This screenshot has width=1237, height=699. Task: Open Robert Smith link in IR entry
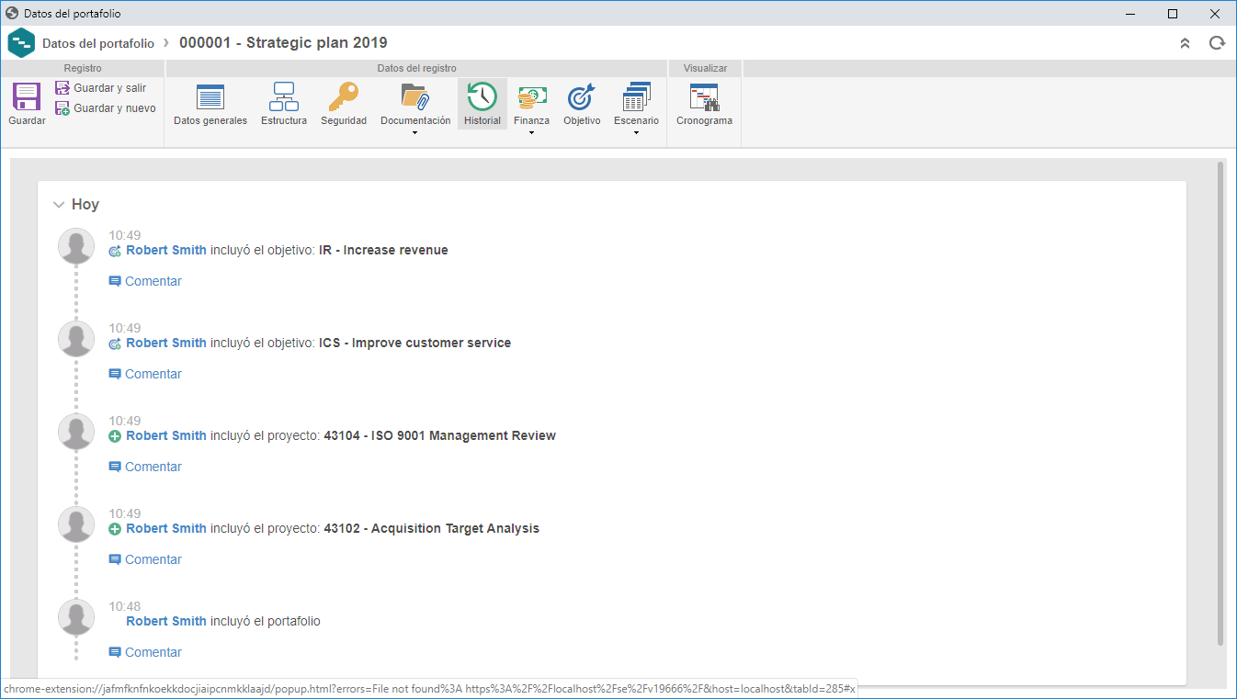[166, 250]
